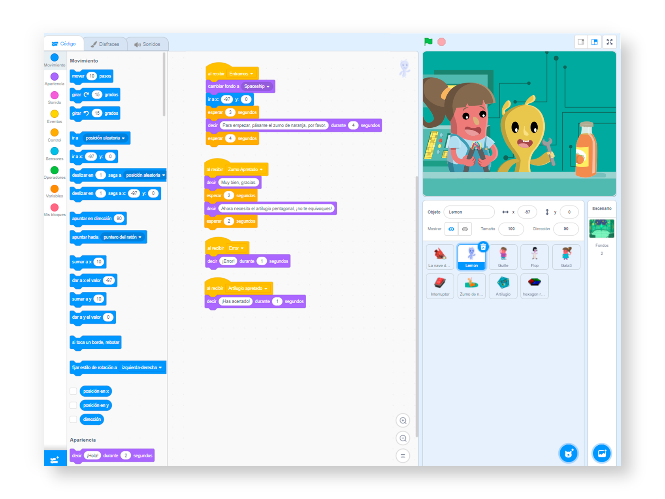665x499 pixels.
Task: Expand the posición aleatoria dropdown
Action: tap(123, 138)
